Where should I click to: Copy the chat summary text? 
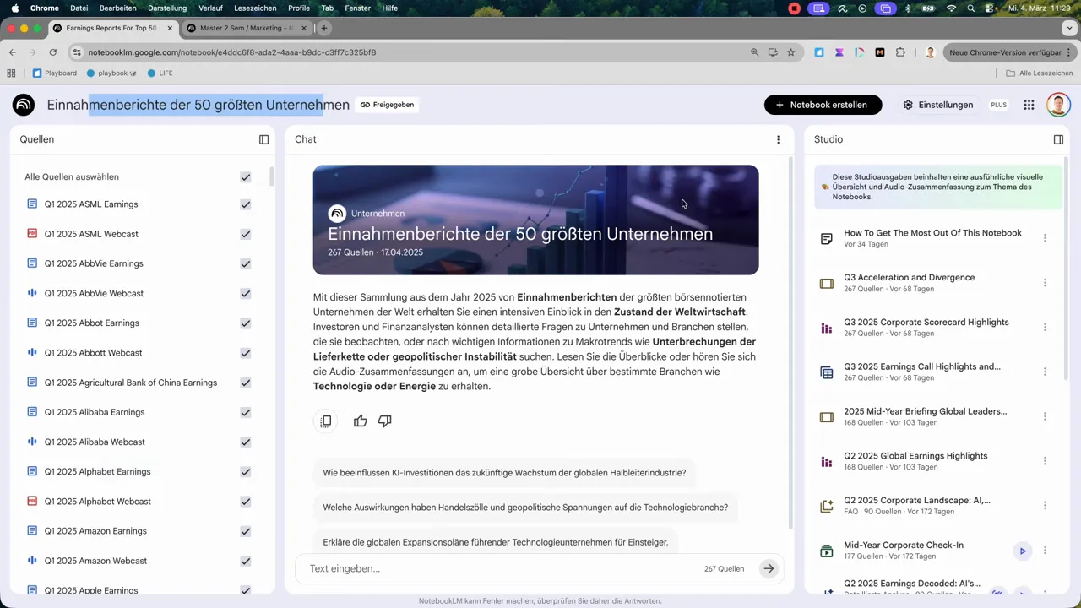tap(326, 421)
